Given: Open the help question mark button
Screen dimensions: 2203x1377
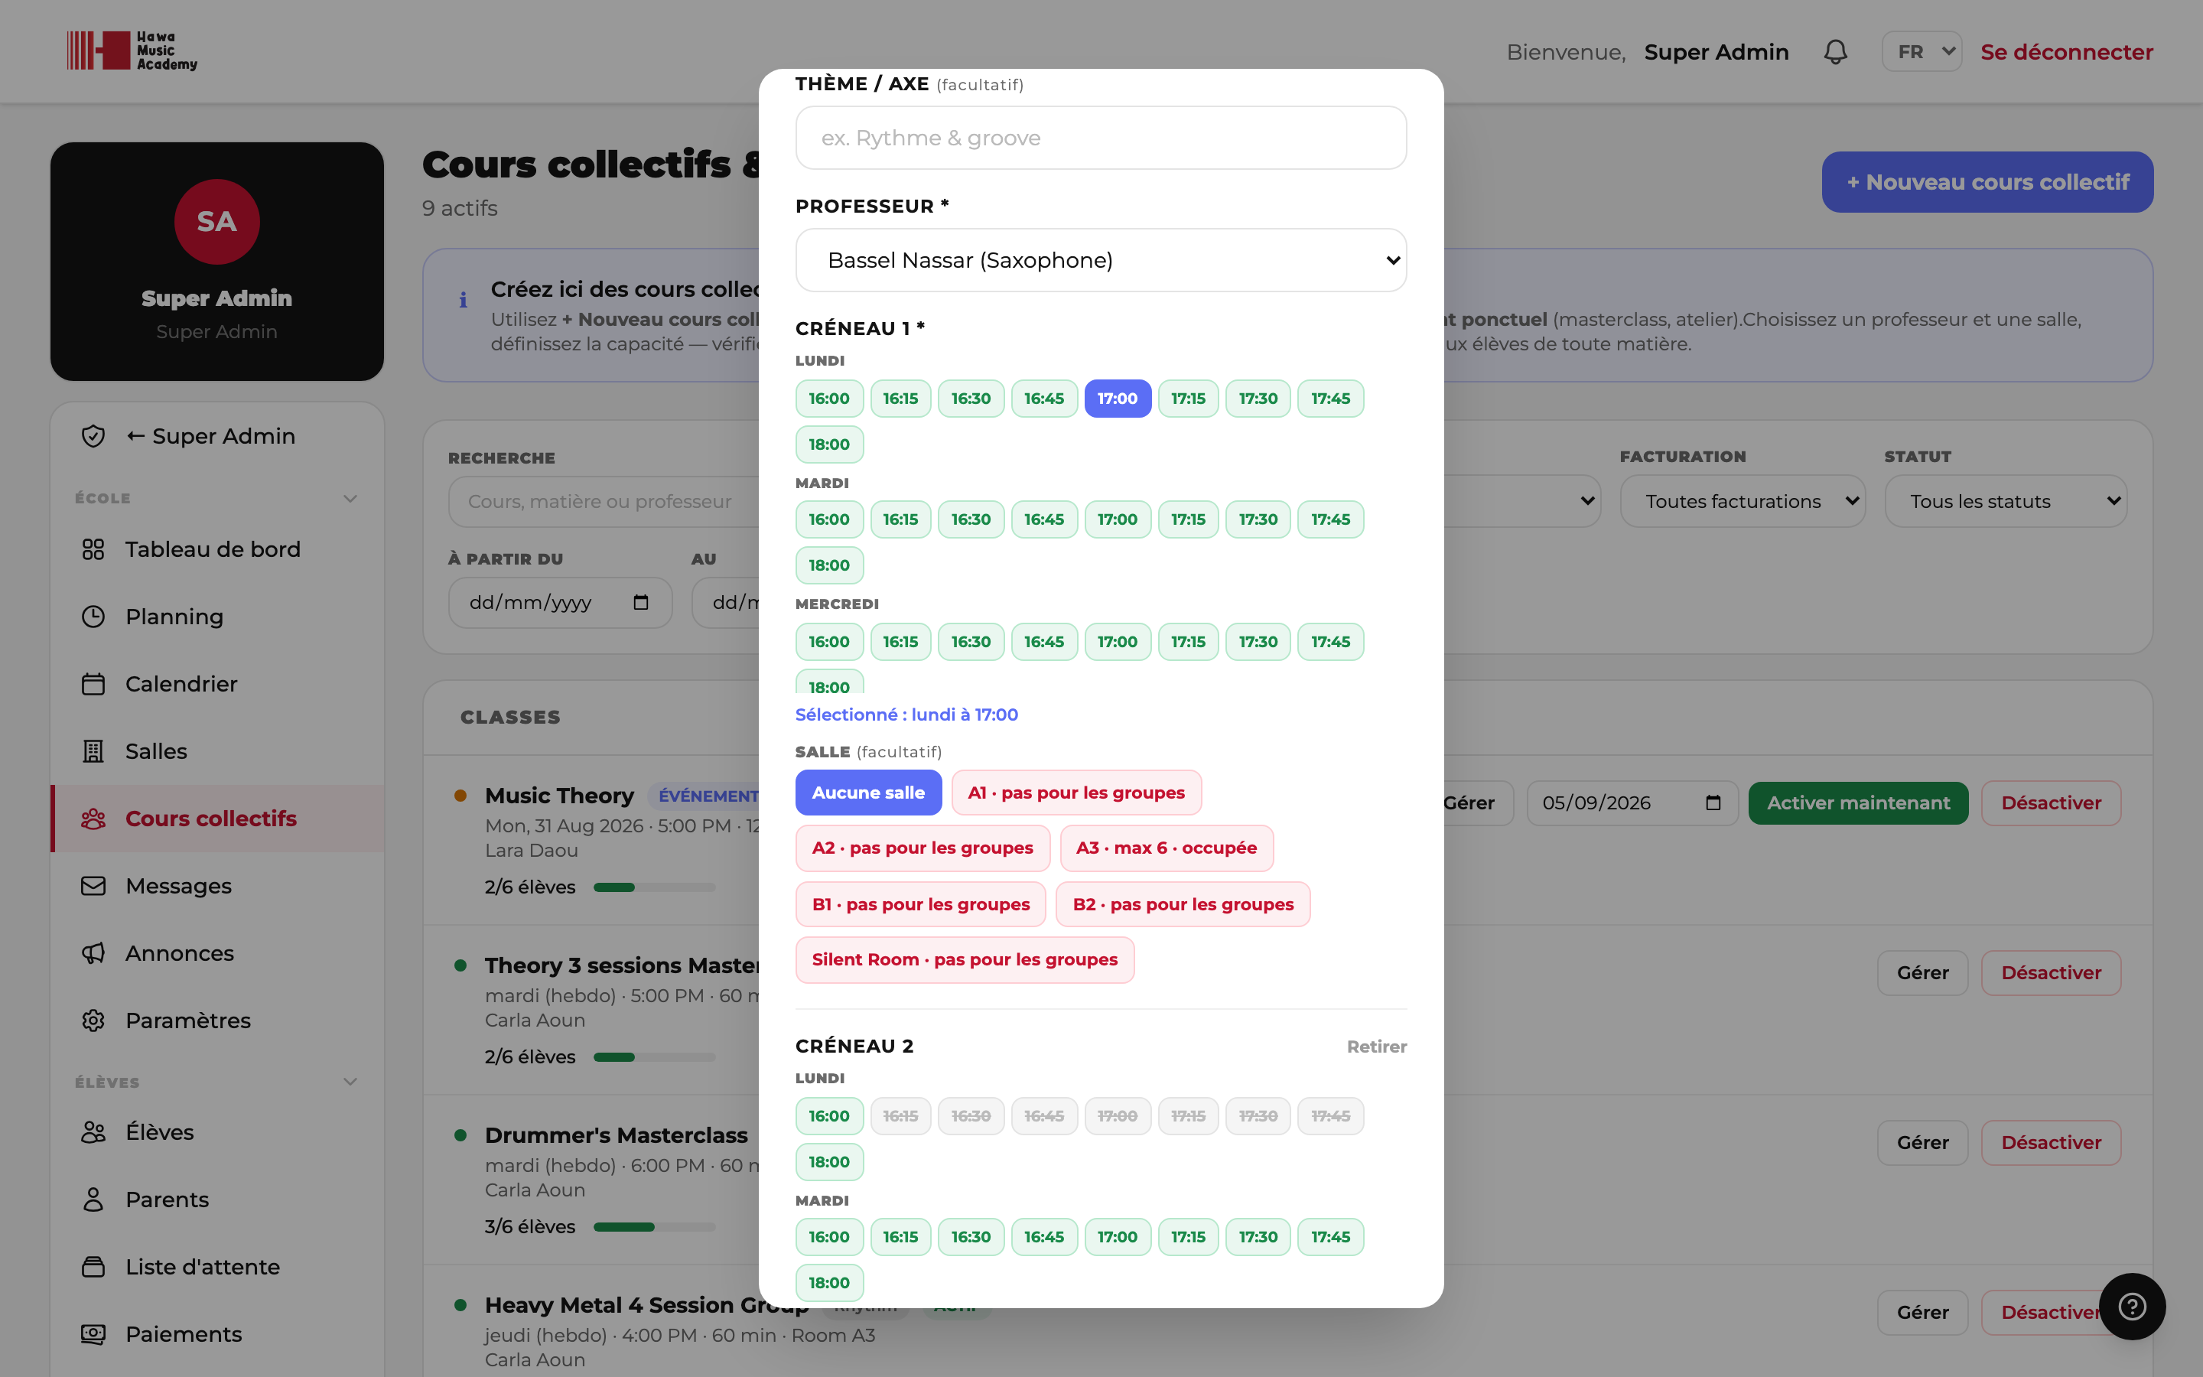Looking at the screenshot, I should click(x=2132, y=1306).
